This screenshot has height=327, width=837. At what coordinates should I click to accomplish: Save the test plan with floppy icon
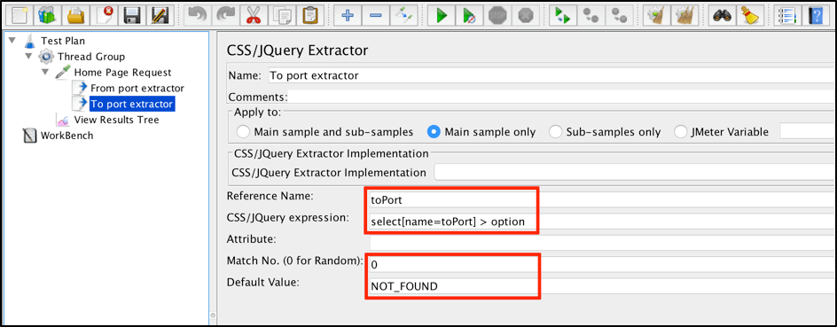(132, 15)
